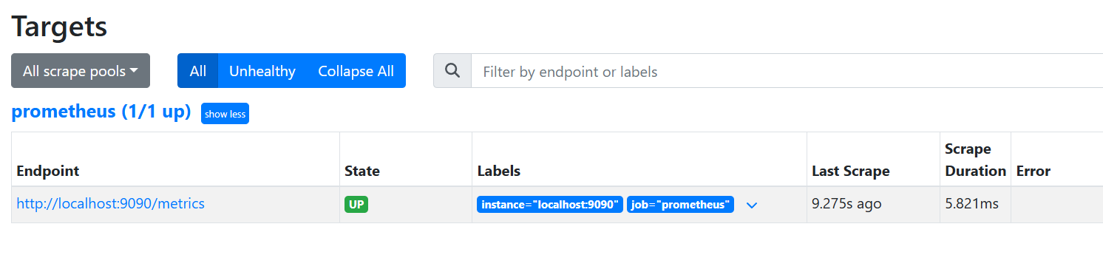
Task: Click the green UP state badge
Action: (356, 205)
